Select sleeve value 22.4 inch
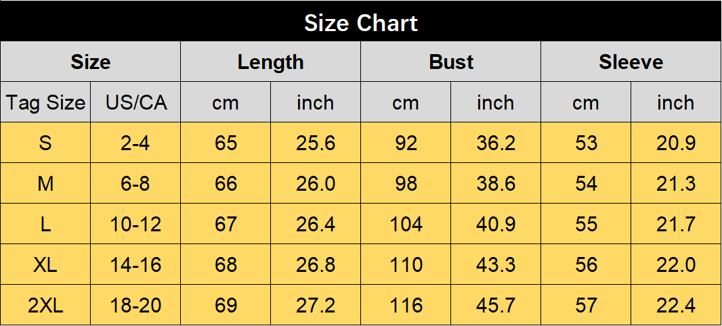Image resolution: width=722 pixels, height=326 pixels. click(676, 305)
